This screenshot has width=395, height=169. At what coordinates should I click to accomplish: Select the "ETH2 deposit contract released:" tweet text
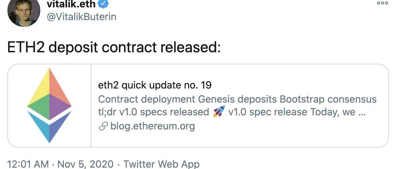(114, 48)
